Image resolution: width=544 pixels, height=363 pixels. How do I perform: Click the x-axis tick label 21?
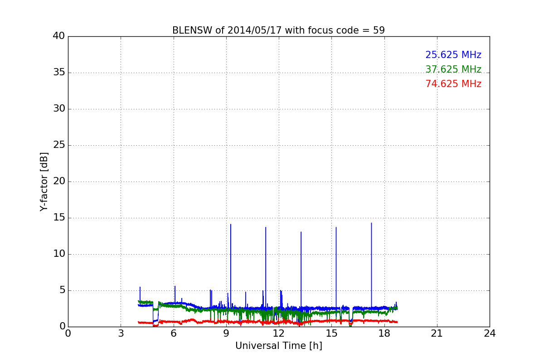pos(437,333)
